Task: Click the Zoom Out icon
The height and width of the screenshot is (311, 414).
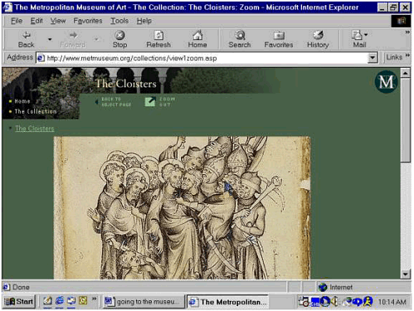Action: (x=150, y=102)
